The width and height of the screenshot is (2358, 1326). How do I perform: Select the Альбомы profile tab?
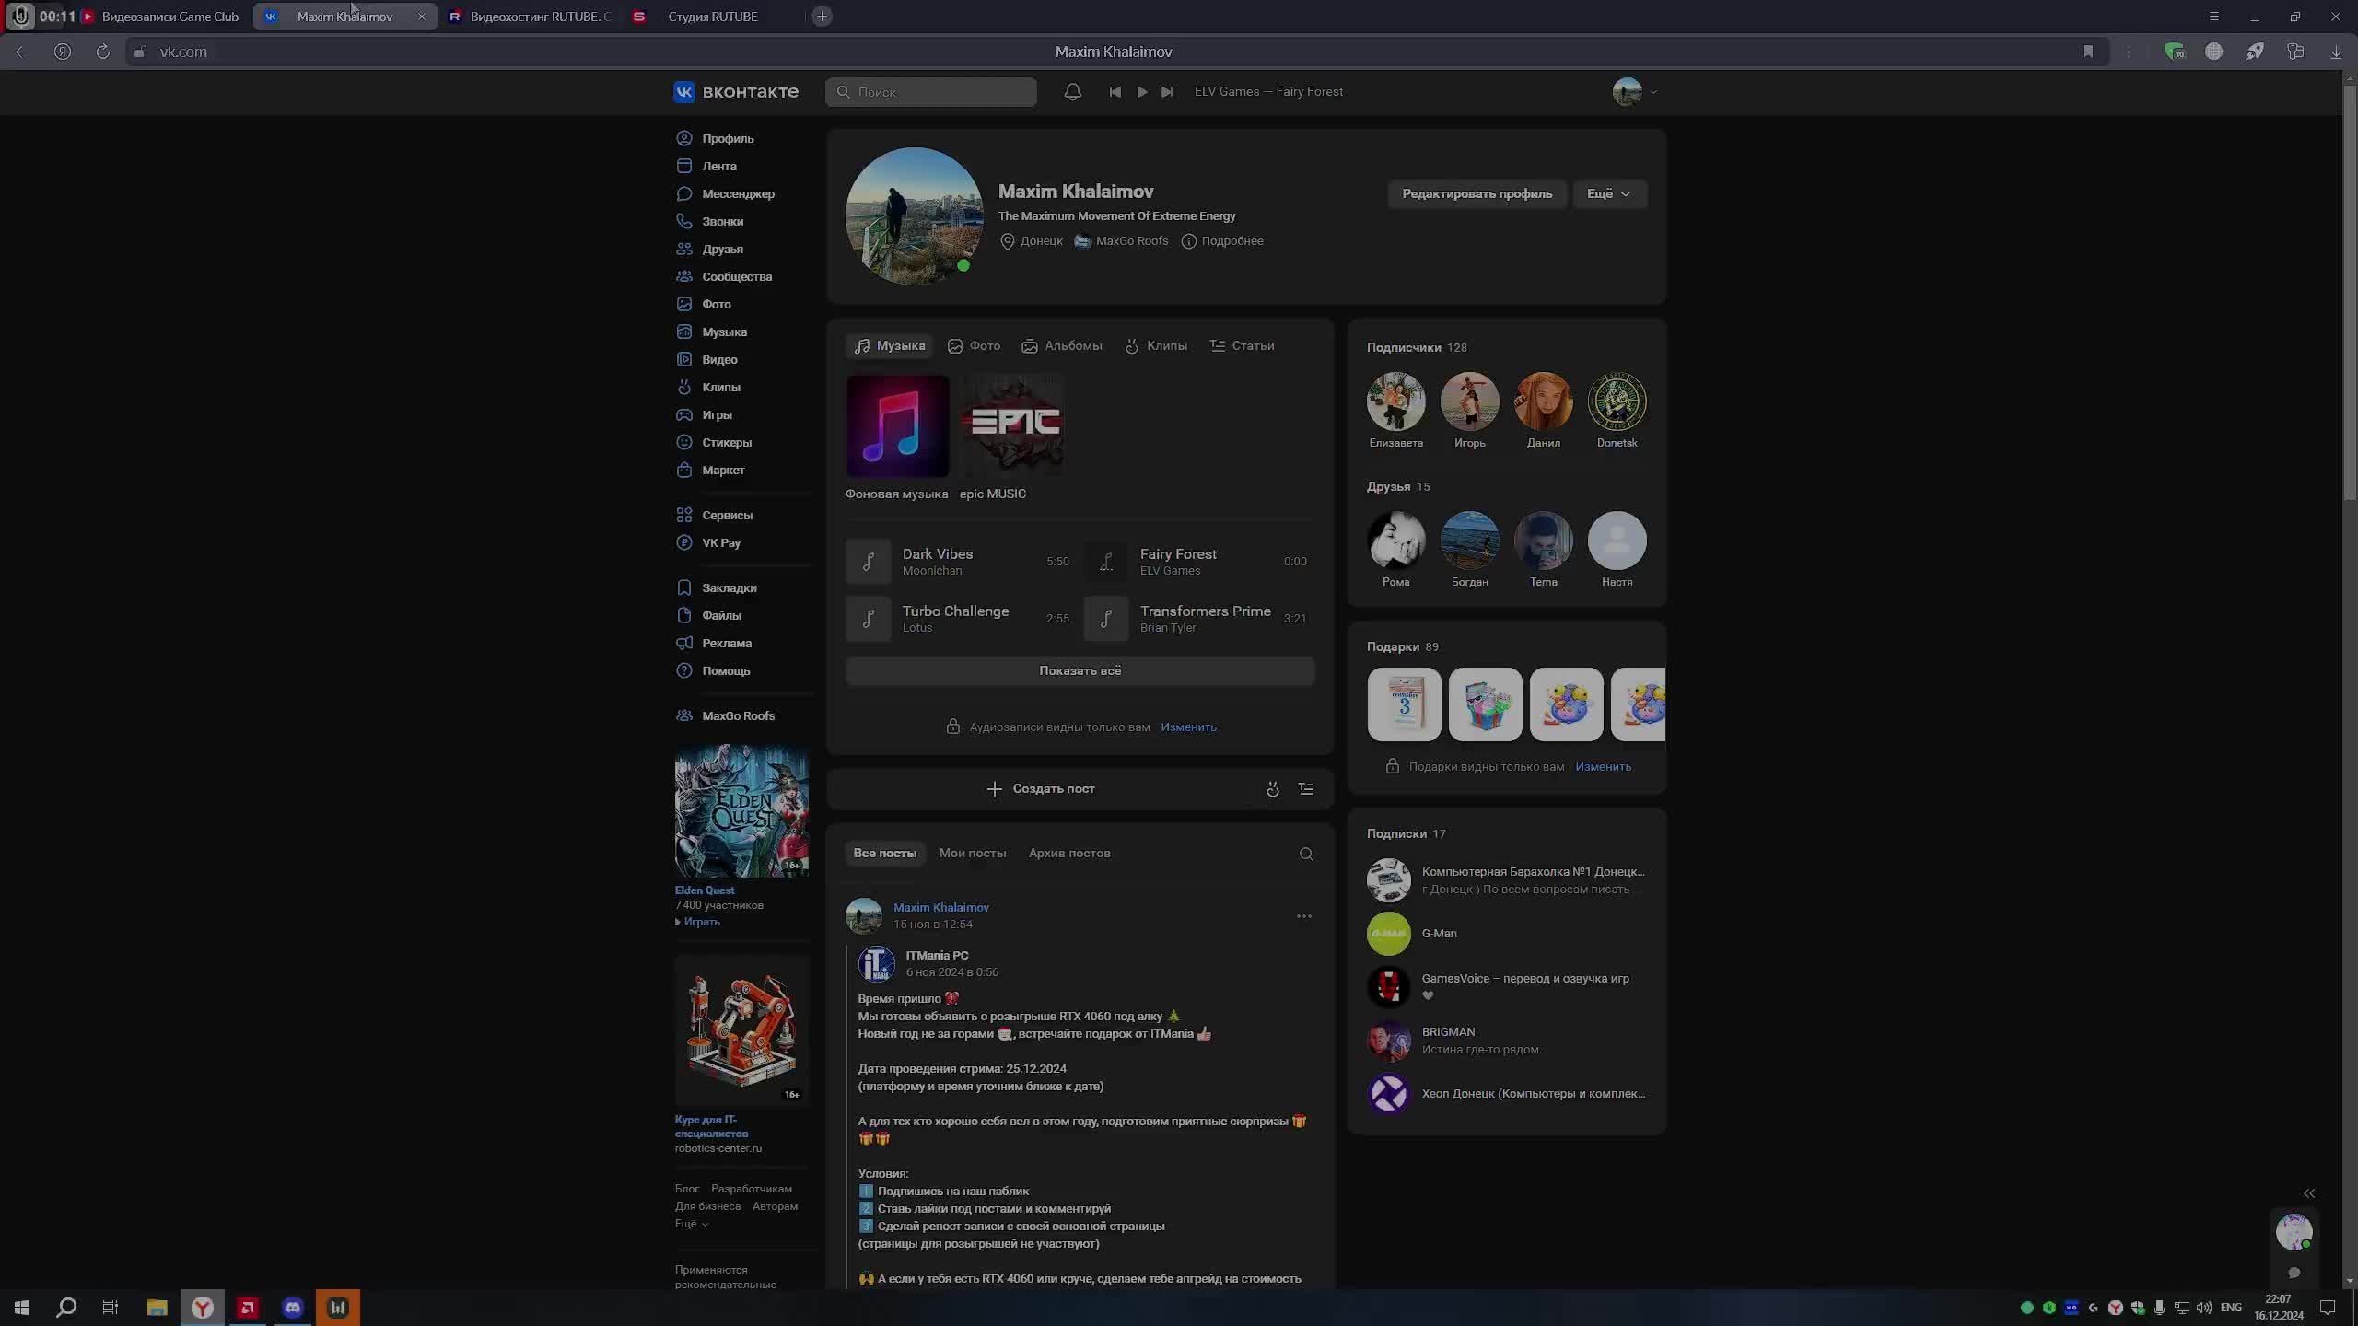click(1062, 346)
